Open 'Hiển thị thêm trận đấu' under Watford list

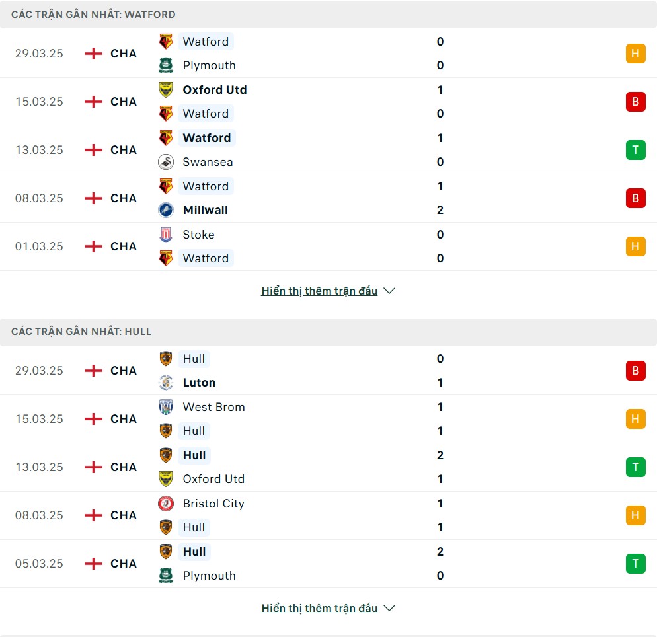319,291
